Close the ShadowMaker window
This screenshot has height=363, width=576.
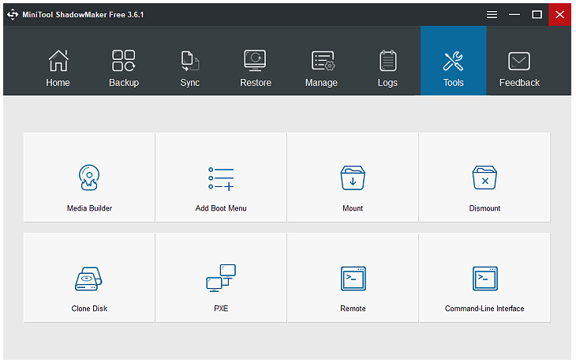pos(560,15)
